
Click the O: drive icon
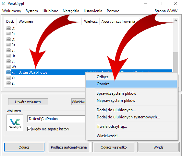(x=8, y=28)
